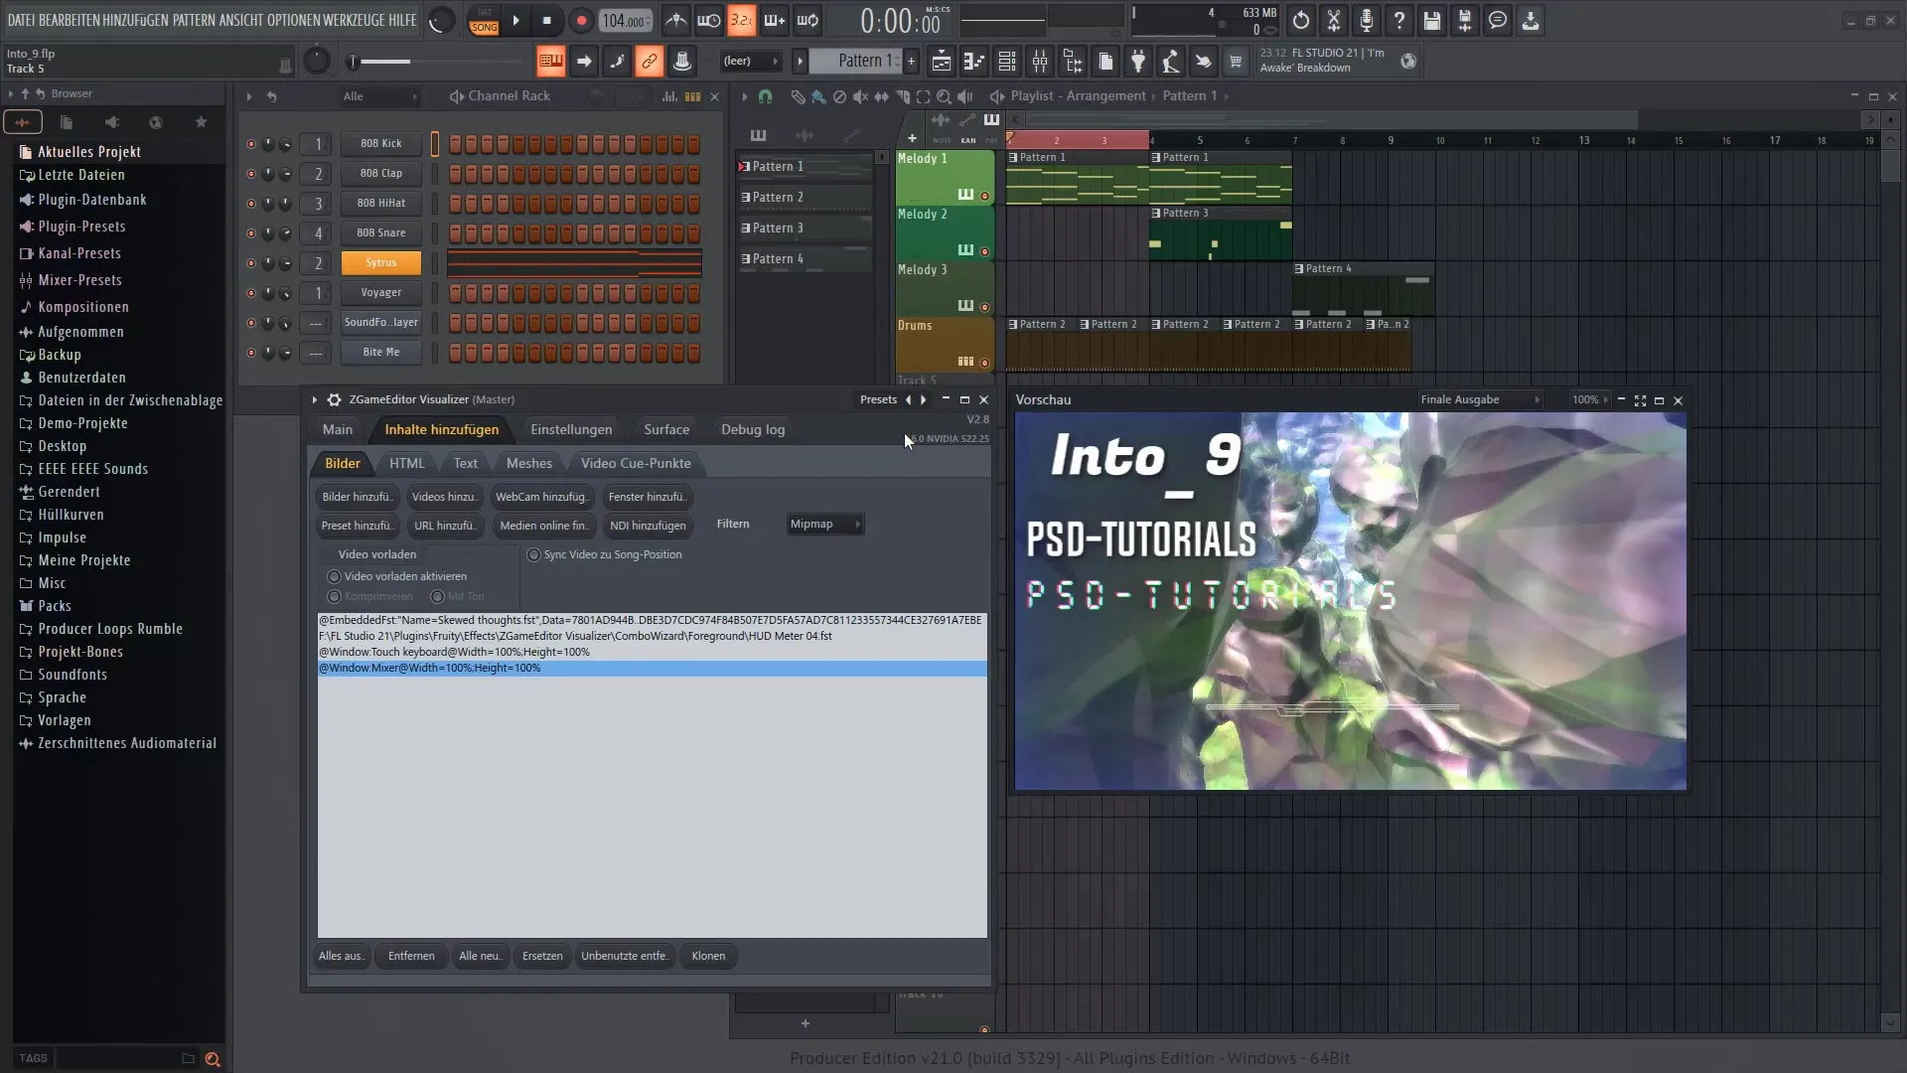The height and width of the screenshot is (1073, 1907).
Task: Select the play button in FL Studio
Action: point(516,20)
